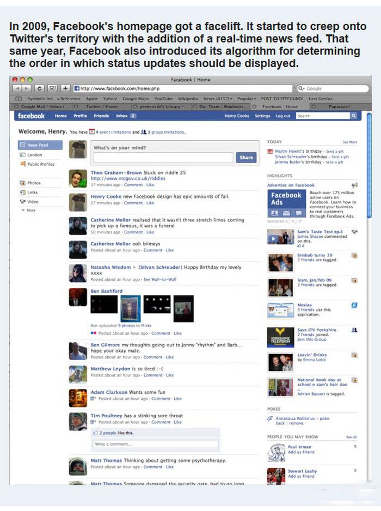This screenshot has height=511, width=381.
Task: Click Add as Friend under Paul Inman
Action: pos(302,452)
